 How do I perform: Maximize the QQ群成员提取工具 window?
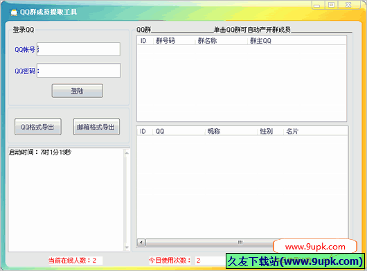tap(331, 5)
